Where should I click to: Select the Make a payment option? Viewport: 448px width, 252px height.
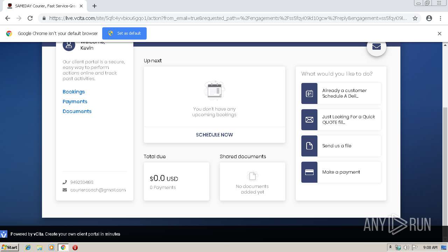coord(341,172)
